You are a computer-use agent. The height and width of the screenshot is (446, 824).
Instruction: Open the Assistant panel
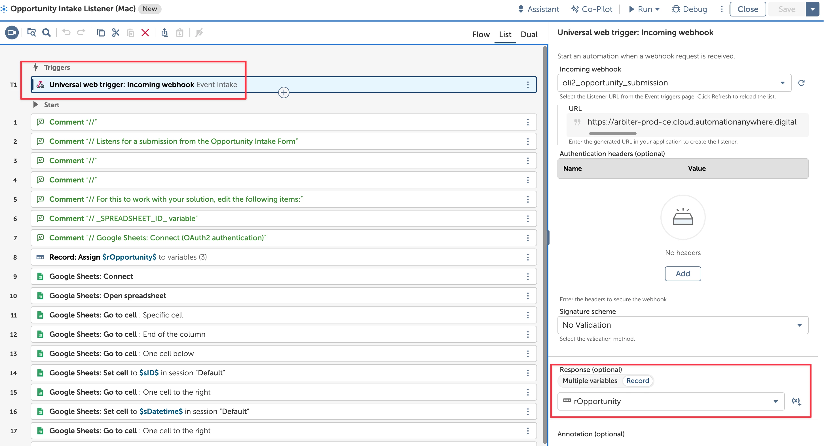point(538,9)
